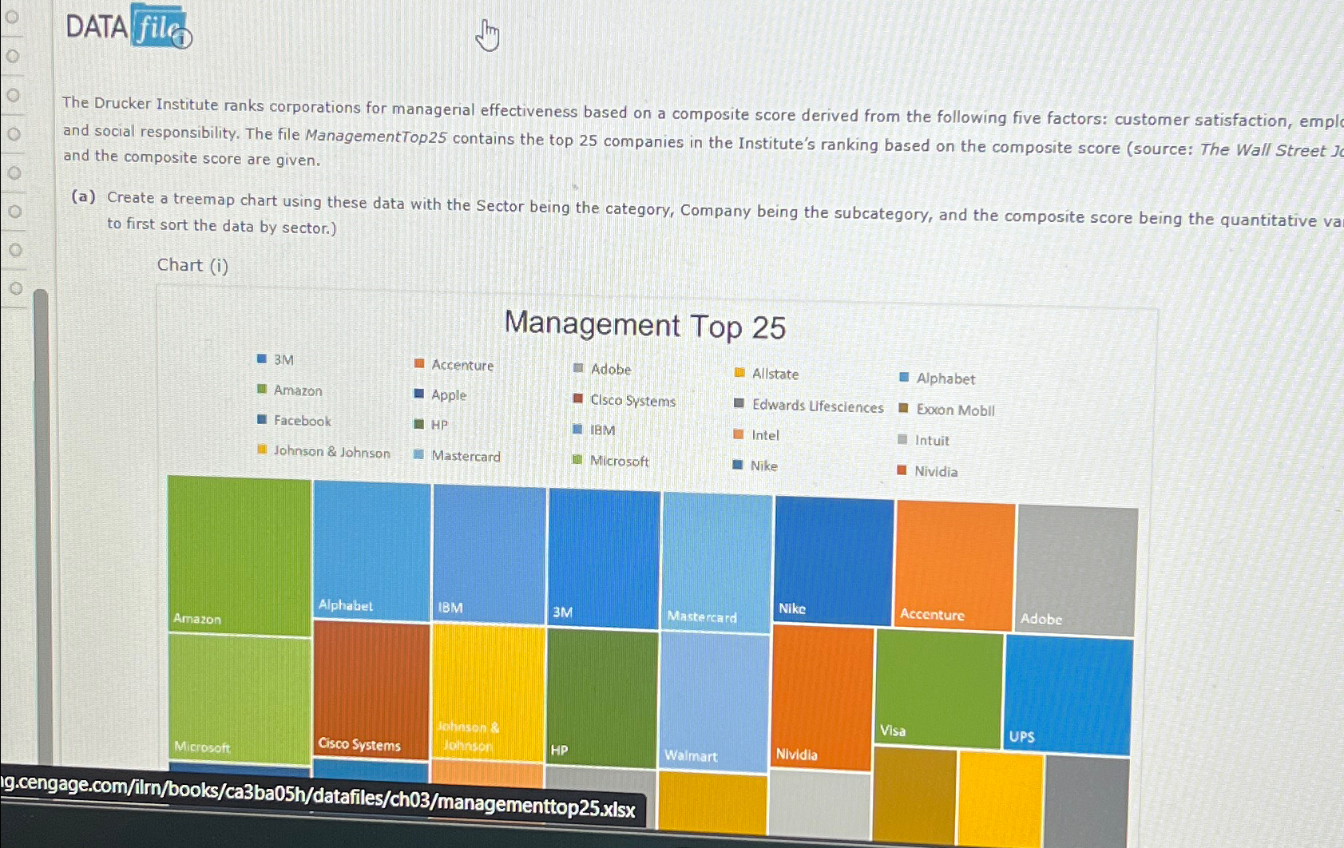This screenshot has width=1344, height=848.
Task: Select the Amazon legend label
Action: pyautogui.click(x=298, y=390)
